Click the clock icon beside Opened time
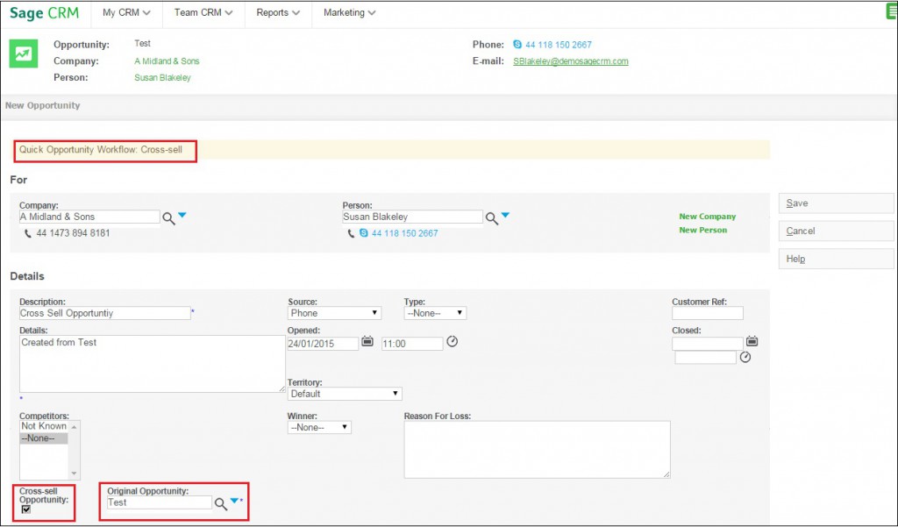 (453, 342)
